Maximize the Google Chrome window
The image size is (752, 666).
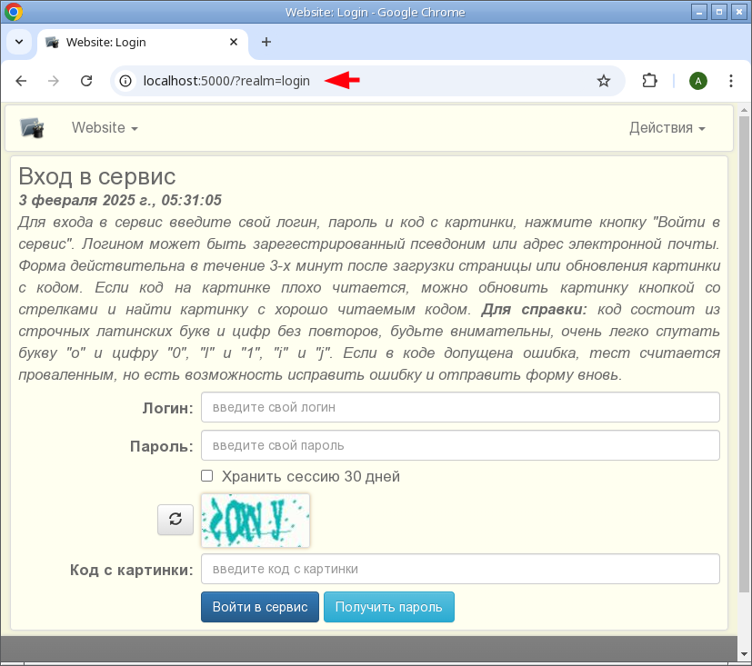click(x=719, y=12)
